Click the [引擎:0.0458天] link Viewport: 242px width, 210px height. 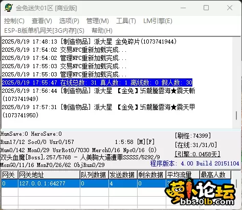pos(197,154)
